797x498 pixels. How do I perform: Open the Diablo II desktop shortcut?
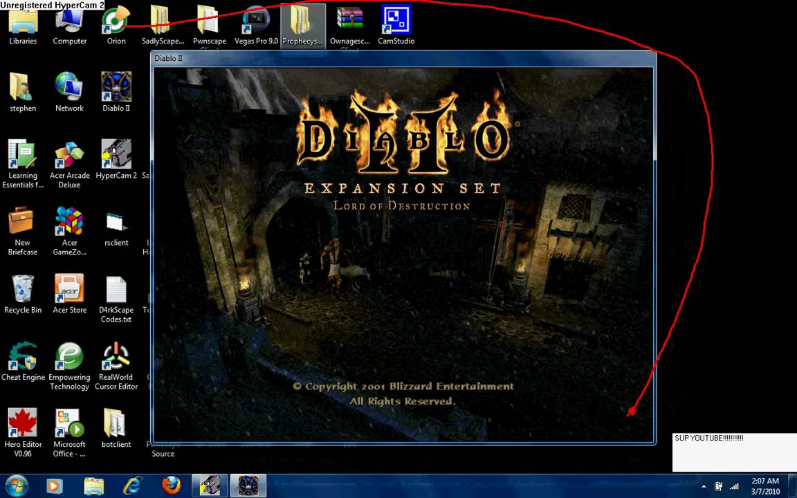[x=116, y=86]
